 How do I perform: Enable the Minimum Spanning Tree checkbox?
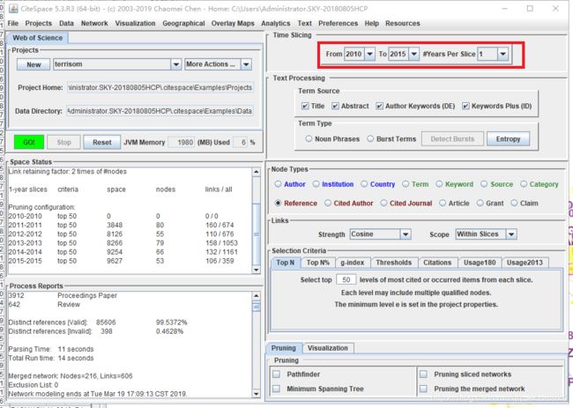277,389
